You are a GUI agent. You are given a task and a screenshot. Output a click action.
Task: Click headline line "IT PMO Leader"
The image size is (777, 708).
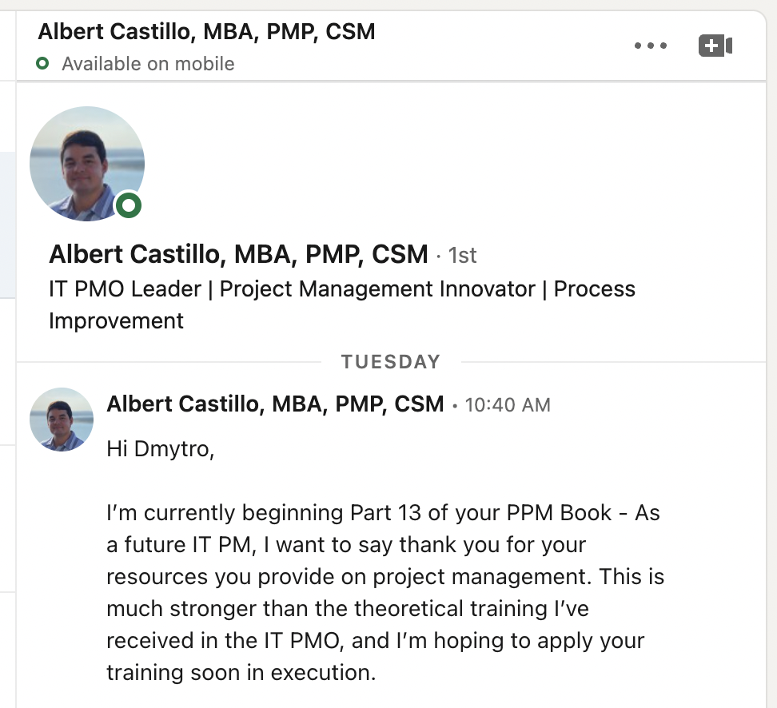pos(125,288)
